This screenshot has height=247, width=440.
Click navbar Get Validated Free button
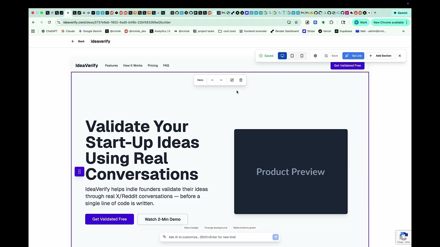point(347,66)
